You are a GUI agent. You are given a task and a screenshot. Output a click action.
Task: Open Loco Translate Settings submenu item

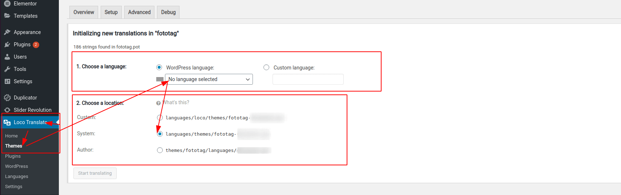(x=13, y=187)
